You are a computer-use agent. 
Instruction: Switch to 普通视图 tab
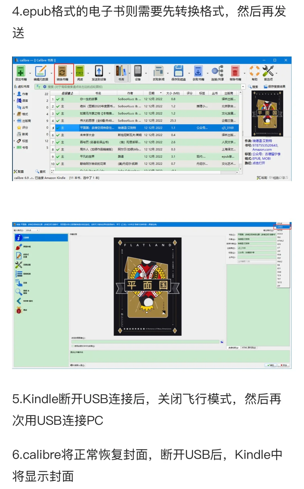click(233, 348)
